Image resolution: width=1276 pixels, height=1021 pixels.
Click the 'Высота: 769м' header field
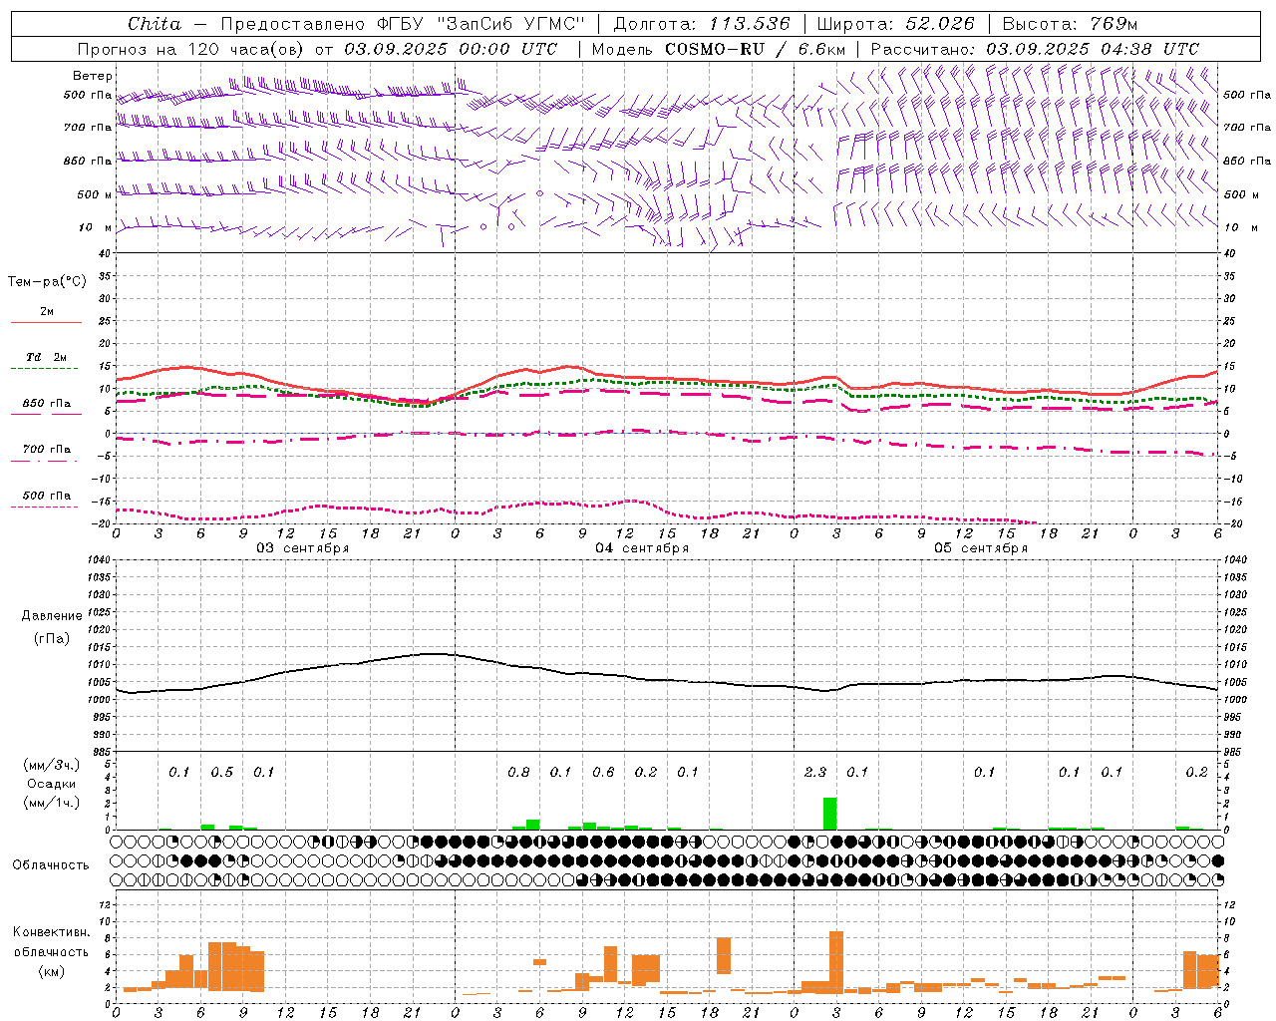[1070, 24]
